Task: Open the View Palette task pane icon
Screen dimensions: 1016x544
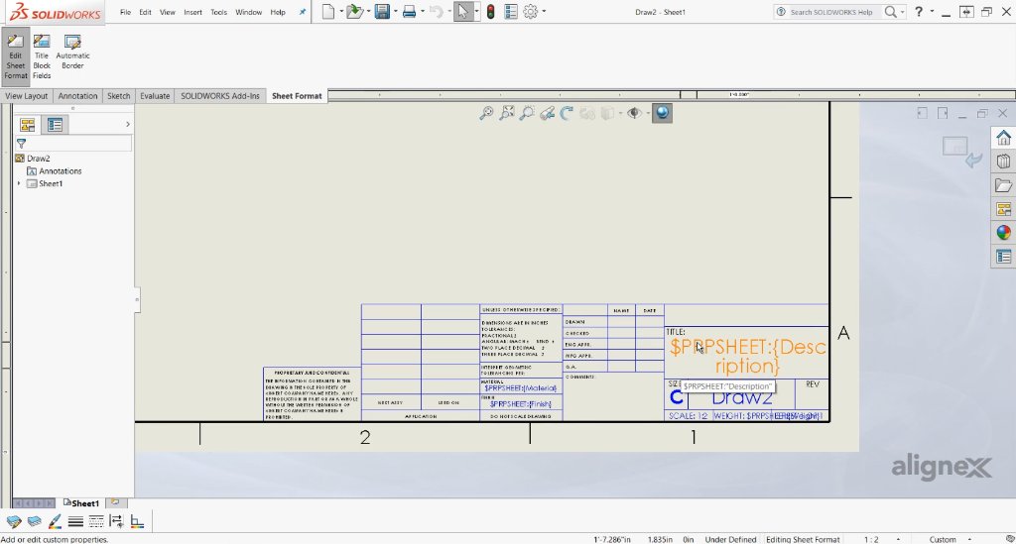Action: point(1003,209)
